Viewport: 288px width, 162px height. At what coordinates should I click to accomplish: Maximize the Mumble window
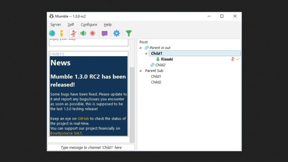click(x=222, y=16)
